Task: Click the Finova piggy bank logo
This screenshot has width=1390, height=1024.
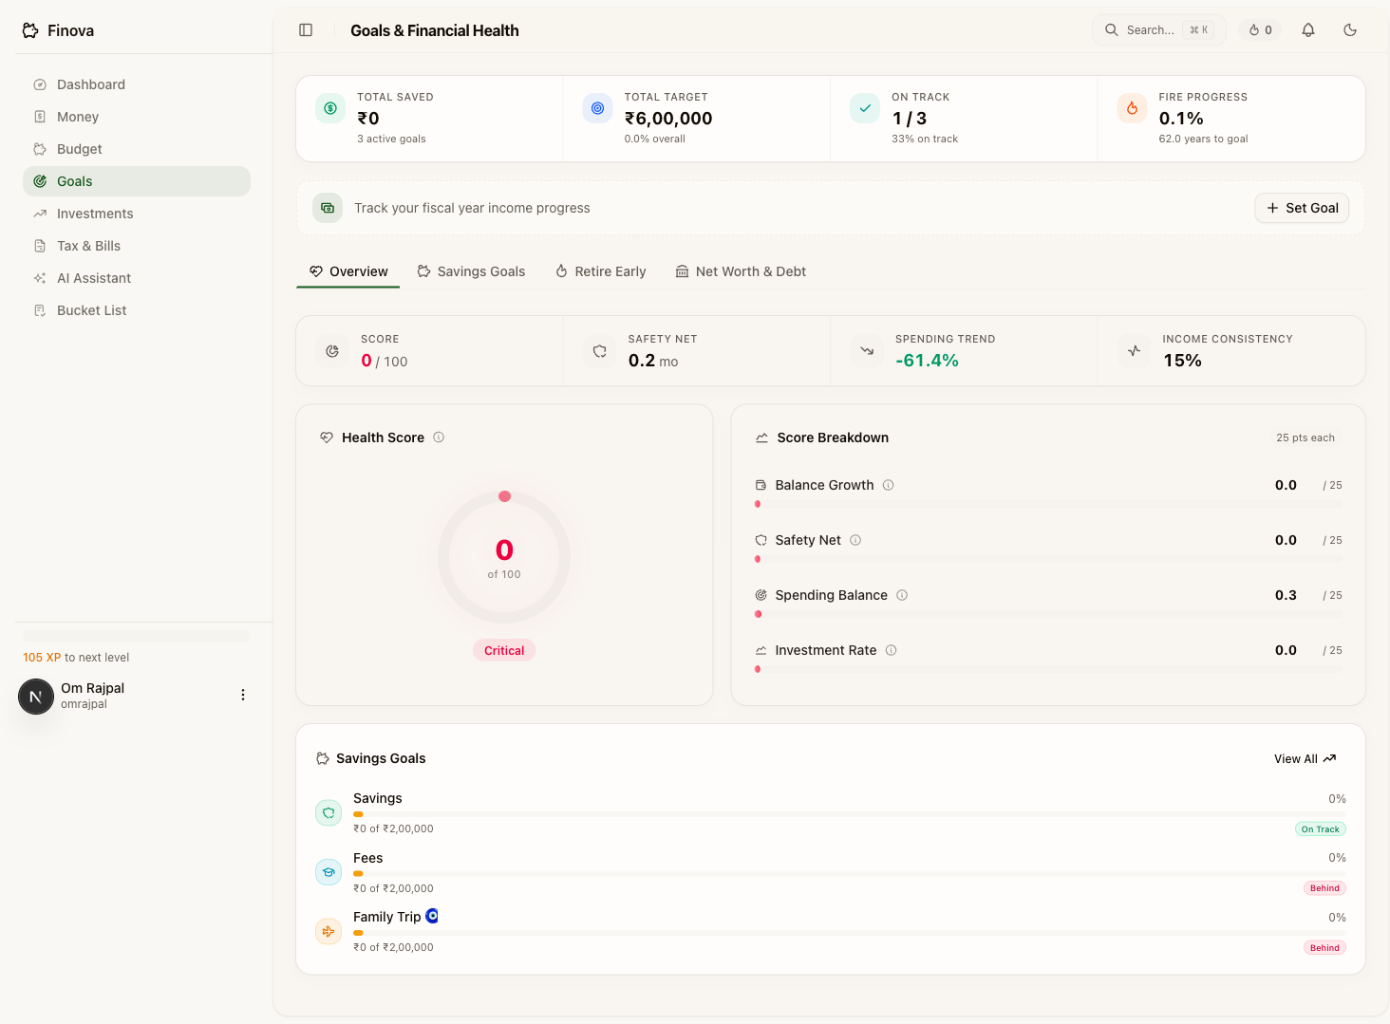Action: pyautogui.click(x=31, y=30)
